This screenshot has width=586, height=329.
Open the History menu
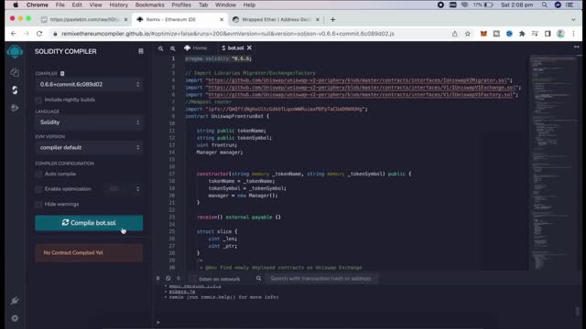pos(118,5)
